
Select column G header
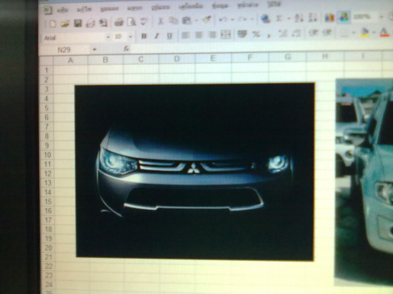coord(288,57)
